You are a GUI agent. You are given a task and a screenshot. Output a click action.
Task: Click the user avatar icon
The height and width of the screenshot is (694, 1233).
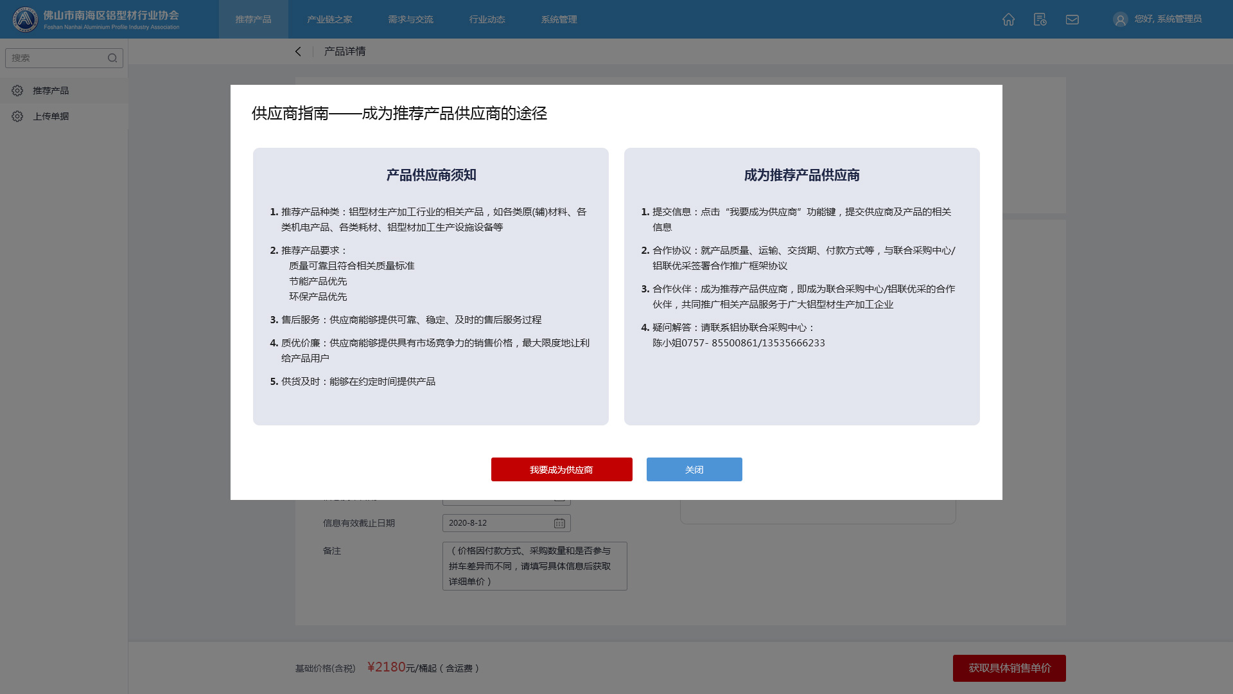pyautogui.click(x=1120, y=19)
